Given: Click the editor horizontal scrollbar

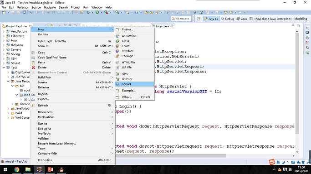Looking at the screenshot, I should (x=171, y=156).
